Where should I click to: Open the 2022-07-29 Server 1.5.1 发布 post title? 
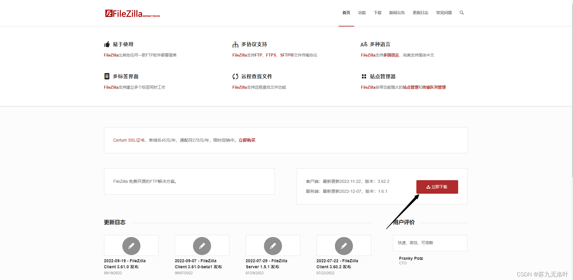tap(266, 264)
